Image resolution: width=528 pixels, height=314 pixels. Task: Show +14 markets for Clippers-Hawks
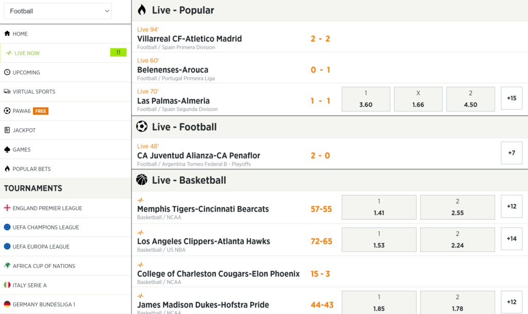click(x=511, y=239)
